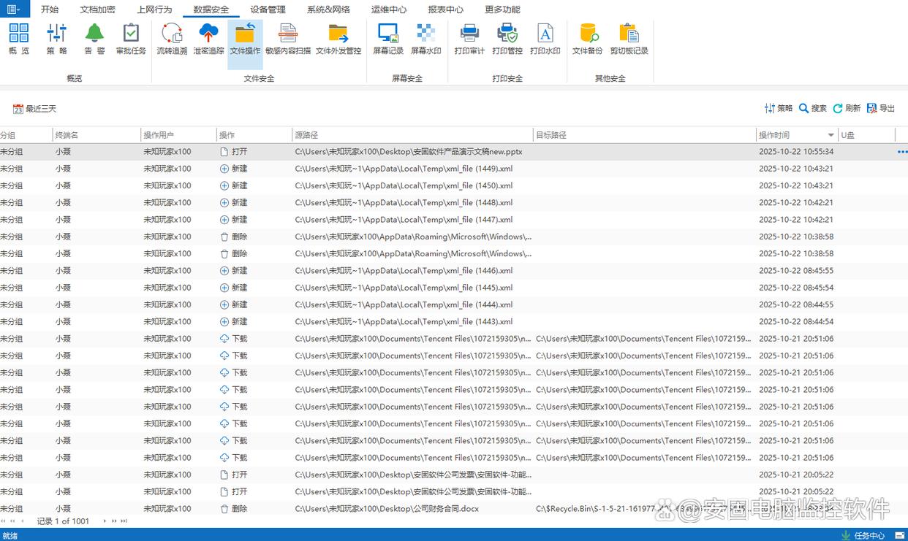Viewport: 908px width, 541px height.
Task: Open the 最近三天 date range filter
Action: [34, 109]
